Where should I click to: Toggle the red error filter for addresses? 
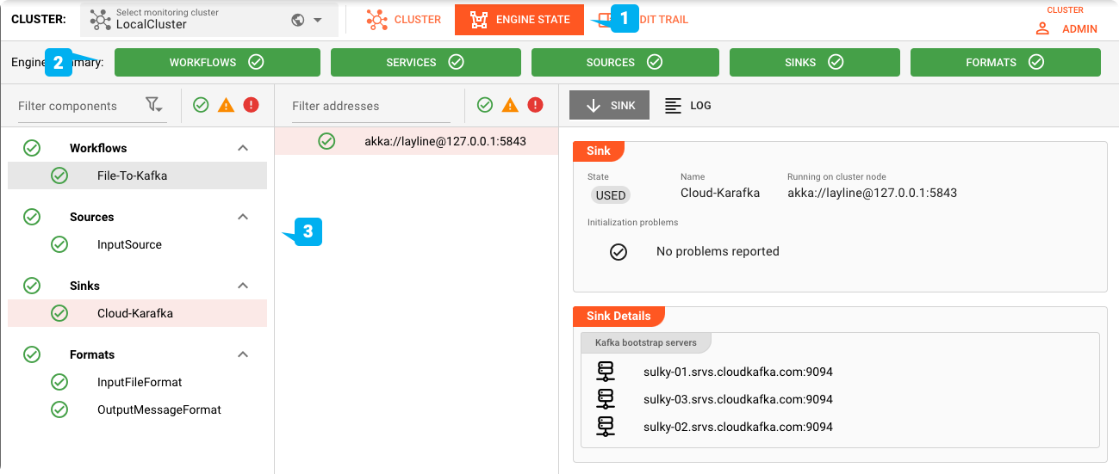(536, 105)
